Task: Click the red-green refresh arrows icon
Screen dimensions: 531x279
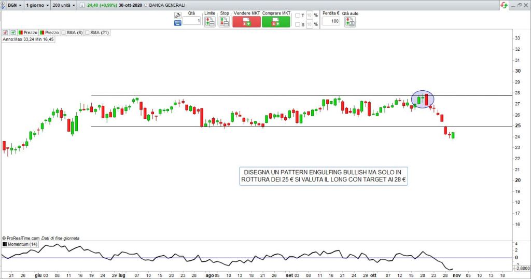Action: pyautogui.click(x=503, y=5)
